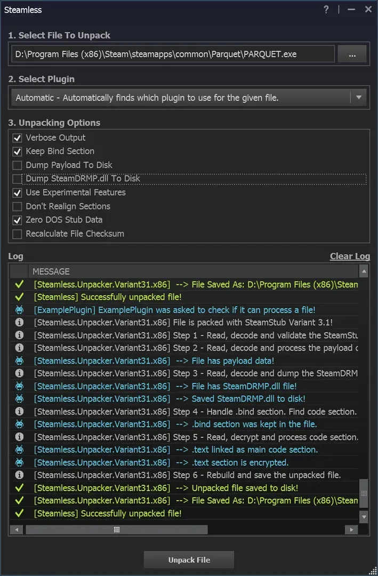Click the Unpack File button
This screenshot has width=378, height=576.
click(x=189, y=560)
